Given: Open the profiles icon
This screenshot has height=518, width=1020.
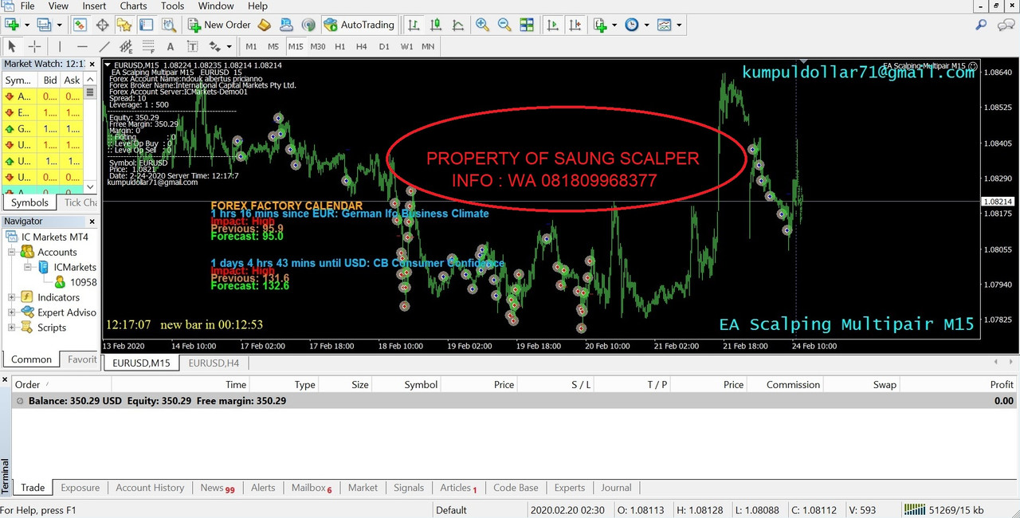Looking at the screenshot, I should click(44, 25).
